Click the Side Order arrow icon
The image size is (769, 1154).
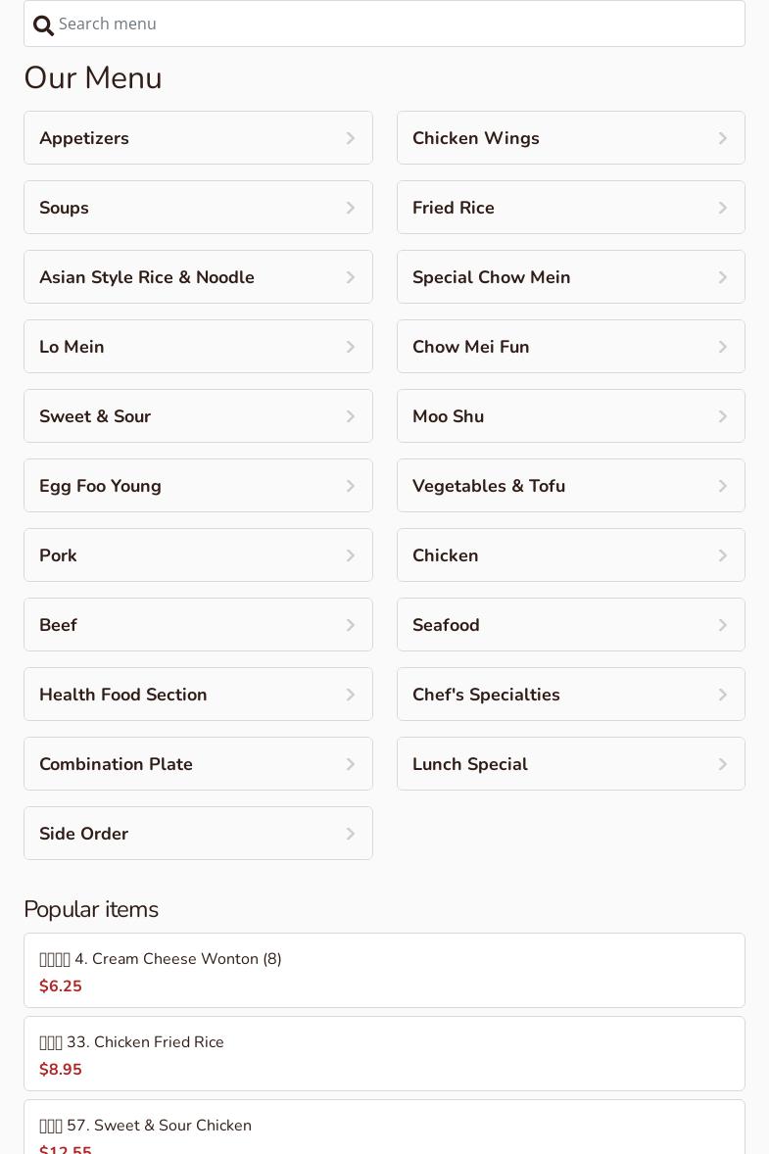point(351,835)
